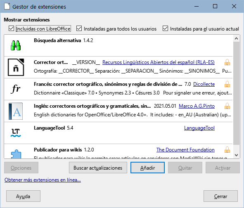Click the ñ document icon of Corrector ortográfico
This screenshot has width=244, height=208.
click(16, 67)
